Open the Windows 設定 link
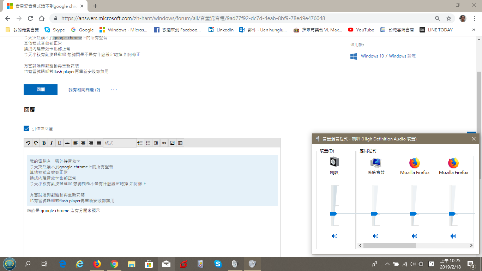Image resolution: width=482 pixels, height=271 pixels. 402,56
